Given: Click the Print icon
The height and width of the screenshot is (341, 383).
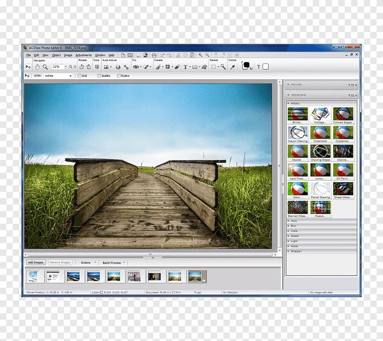Looking at the screenshot, I should 154,55.
